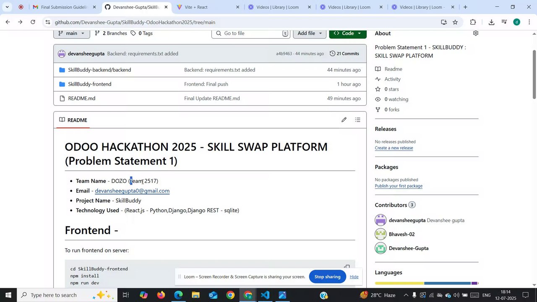Screen dimensions: 537x302
Task: View the 0 stars link
Action: [x=387, y=89]
